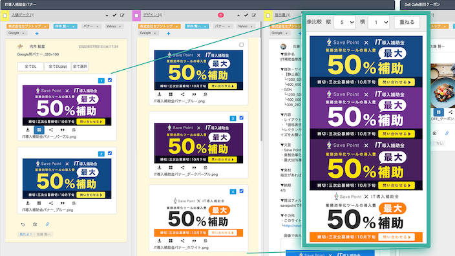This screenshot has width=455, height=256.
Task: Click the copy icon under the ホワイト.png banner
Action: point(206,240)
